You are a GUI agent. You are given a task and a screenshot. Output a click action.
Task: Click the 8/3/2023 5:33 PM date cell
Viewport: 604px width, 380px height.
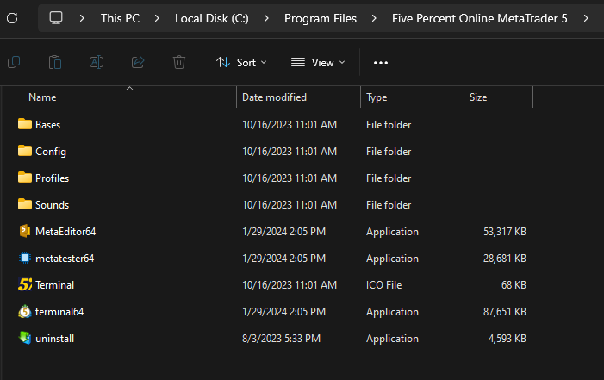coord(281,339)
